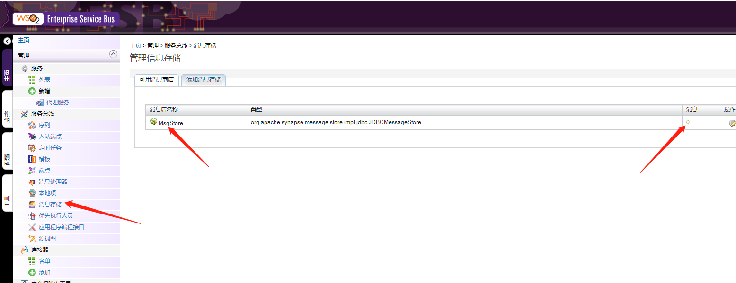Collapse the sidebar with the left arrow icon
Viewport: 736px width, 283px height.
coord(7,41)
